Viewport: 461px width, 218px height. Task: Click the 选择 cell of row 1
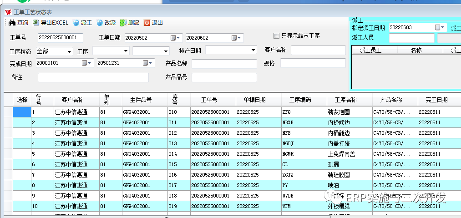(22, 112)
